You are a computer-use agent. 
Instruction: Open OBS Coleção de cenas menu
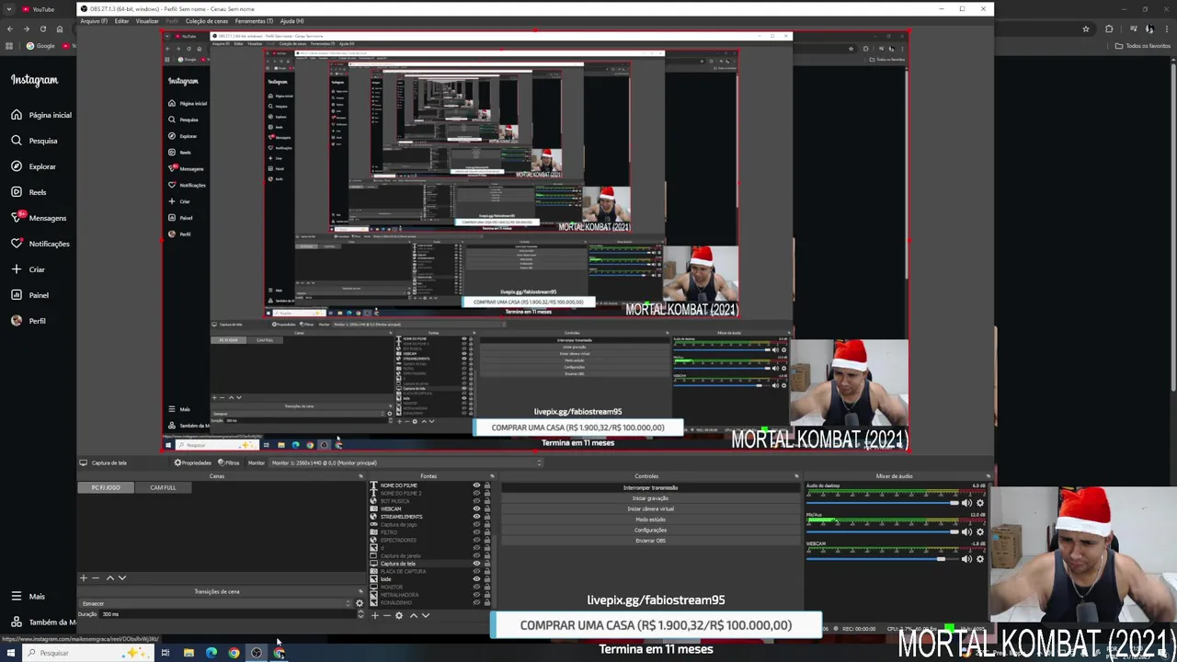click(206, 21)
